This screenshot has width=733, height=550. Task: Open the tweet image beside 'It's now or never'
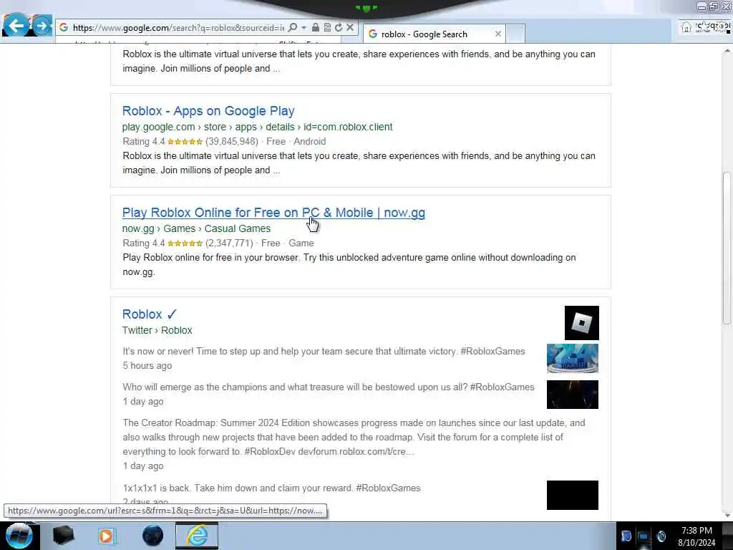coord(573,358)
